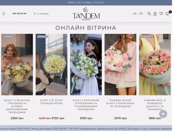Click title БУКЕТ З 51 БІЛОЇ ТРОЯНДИ АТЕНА
This screenshot has width=174, height=131.
tap(51, 102)
